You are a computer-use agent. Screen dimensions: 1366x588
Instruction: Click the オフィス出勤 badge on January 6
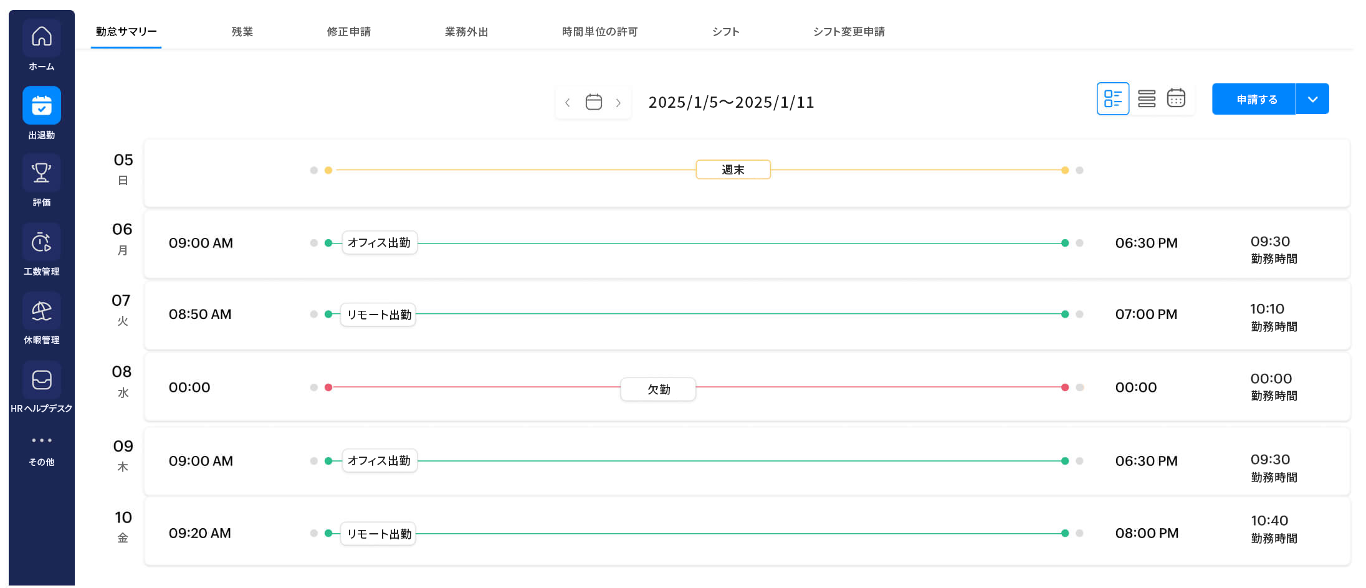coord(379,243)
